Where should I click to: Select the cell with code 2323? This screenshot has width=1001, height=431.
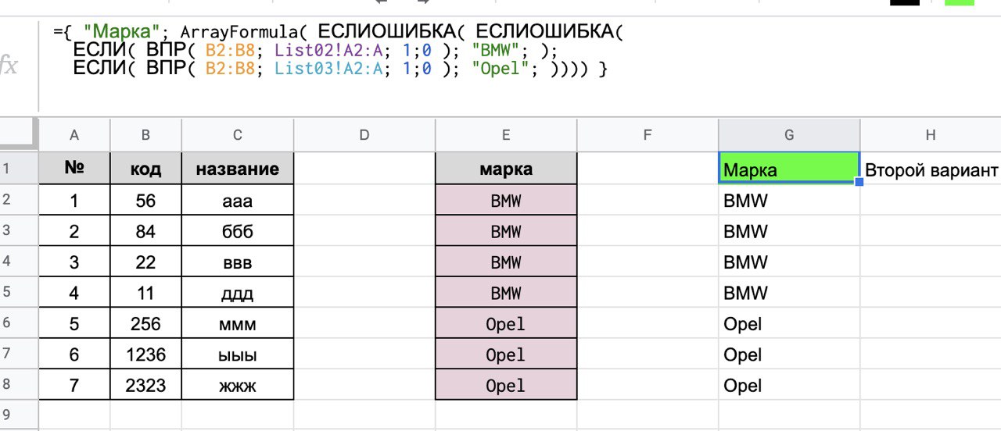pyautogui.click(x=145, y=385)
